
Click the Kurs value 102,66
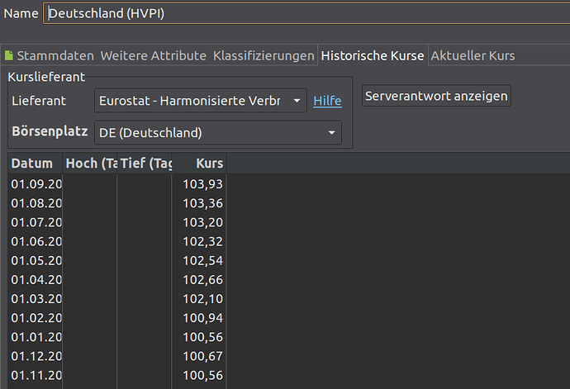coord(202,280)
